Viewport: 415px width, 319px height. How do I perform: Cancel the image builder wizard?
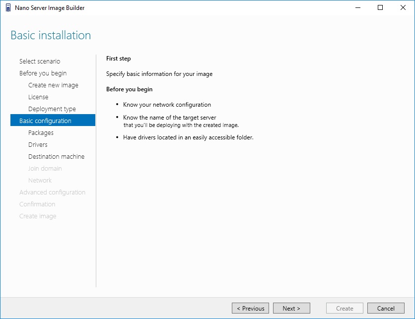coord(386,308)
